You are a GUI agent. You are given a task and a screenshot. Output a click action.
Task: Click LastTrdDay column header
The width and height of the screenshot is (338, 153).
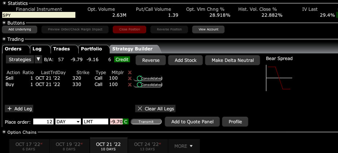tap(53, 72)
